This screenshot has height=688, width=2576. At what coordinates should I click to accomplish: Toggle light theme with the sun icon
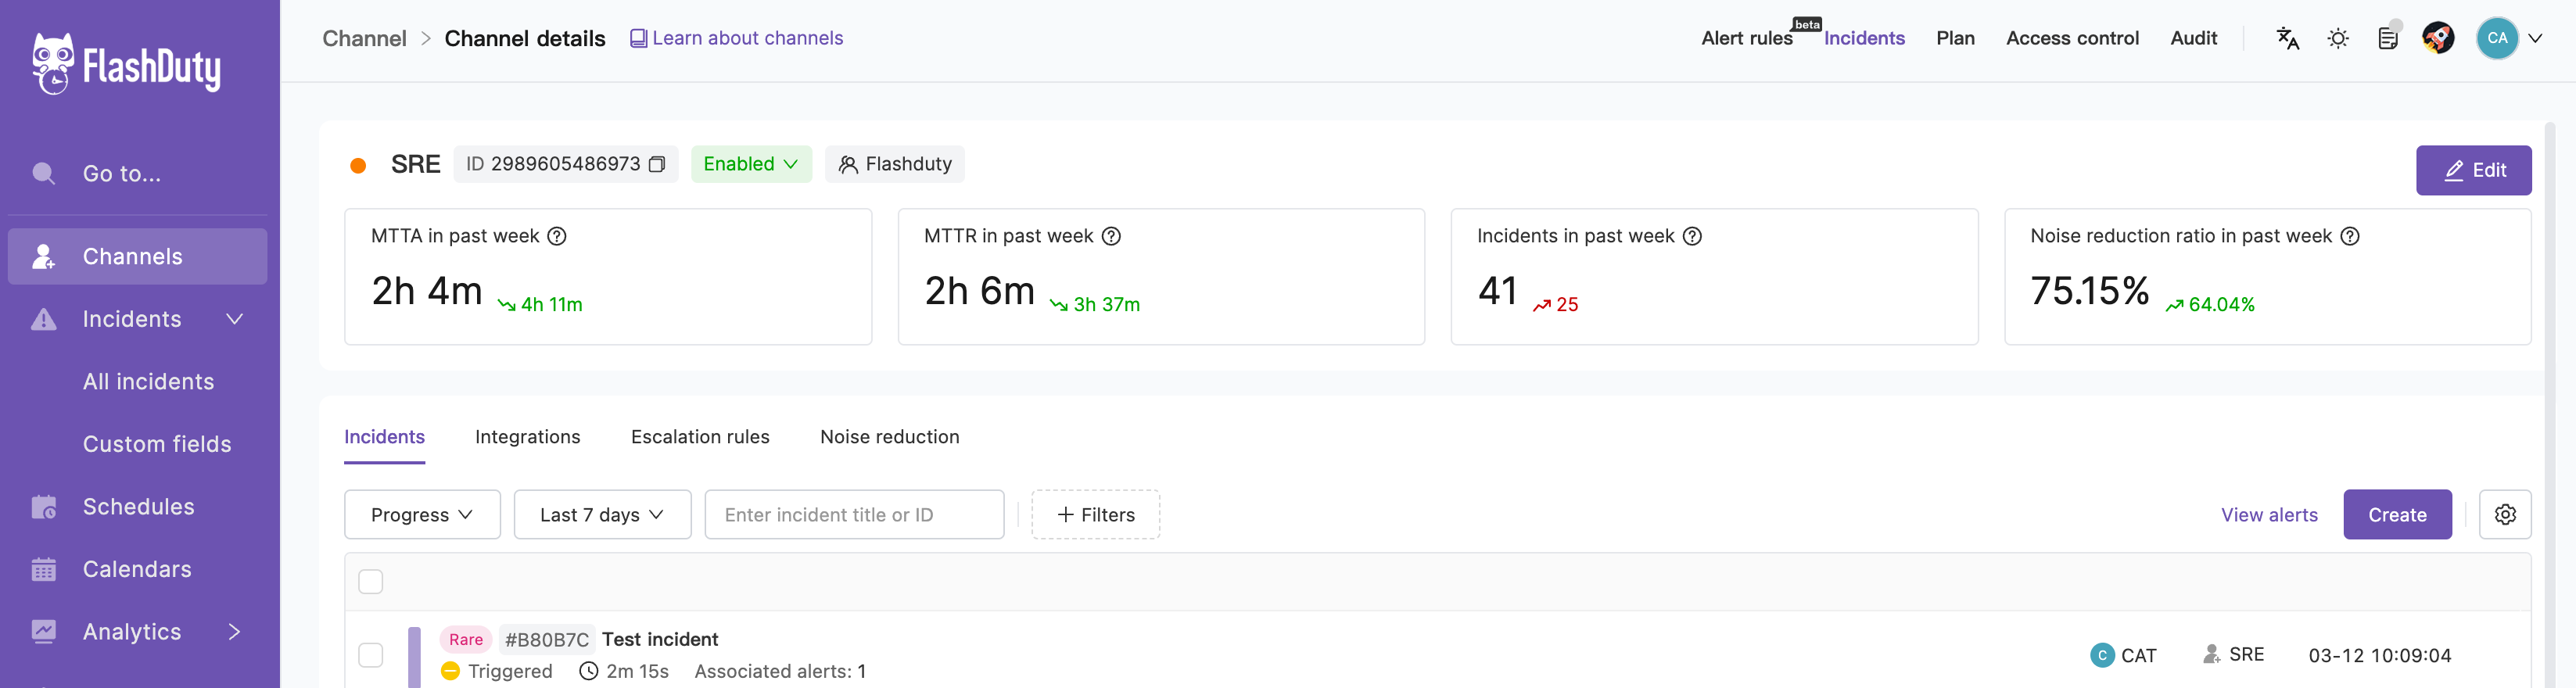tap(2338, 38)
